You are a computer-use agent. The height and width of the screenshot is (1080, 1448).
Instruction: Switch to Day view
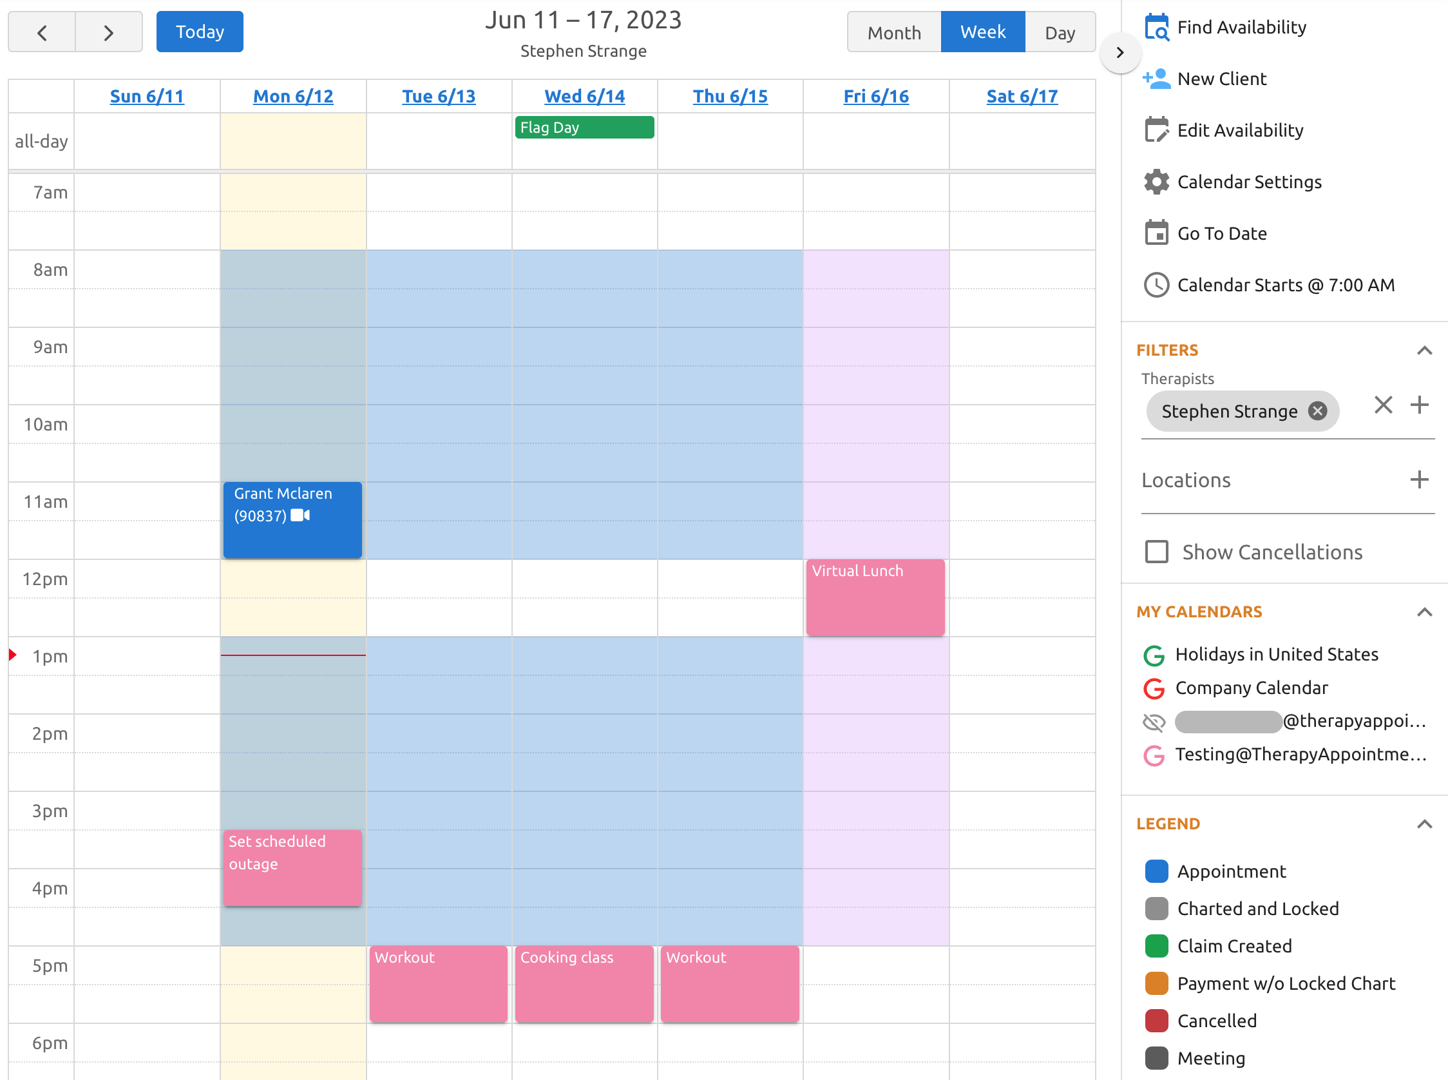[1060, 32]
